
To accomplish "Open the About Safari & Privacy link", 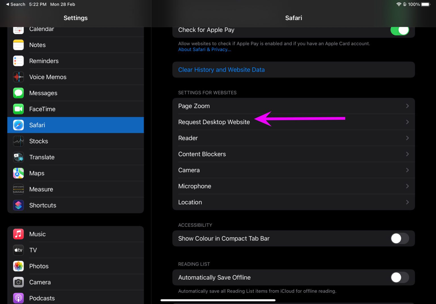I will coord(204,49).
